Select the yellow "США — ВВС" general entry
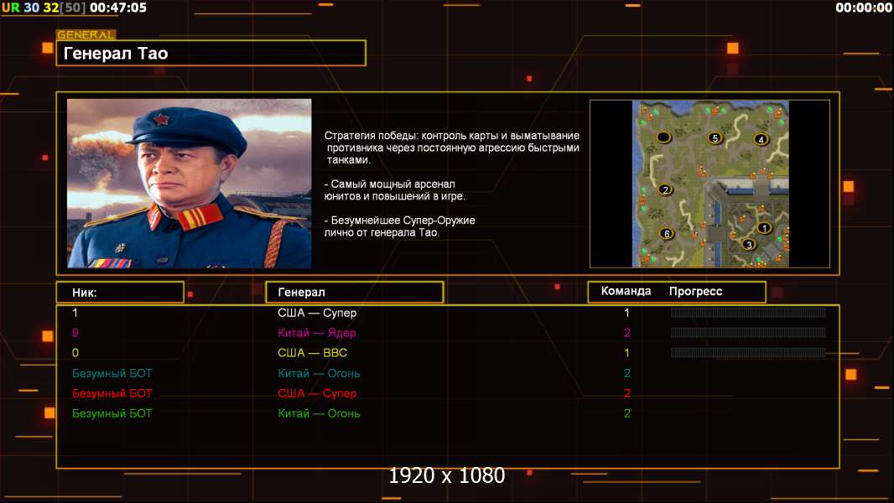Image resolution: width=894 pixels, height=503 pixels. point(313,353)
